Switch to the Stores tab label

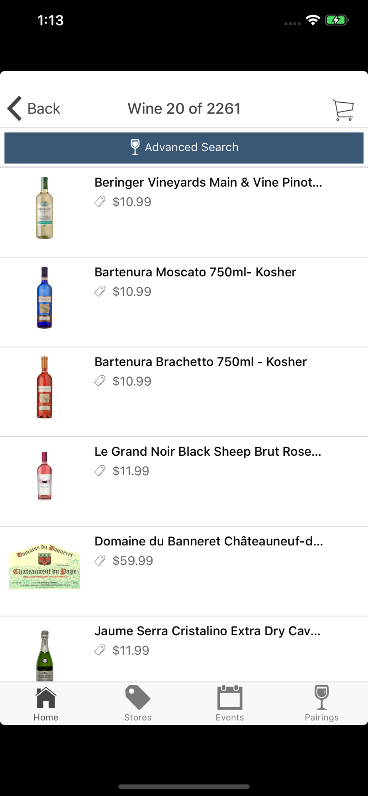tap(138, 717)
